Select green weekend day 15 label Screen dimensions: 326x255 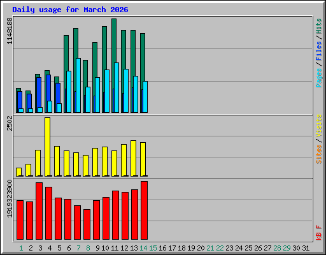pyautogui.click(x=153, y=248)
